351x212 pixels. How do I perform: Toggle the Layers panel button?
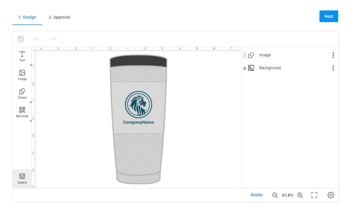point(22,178)
